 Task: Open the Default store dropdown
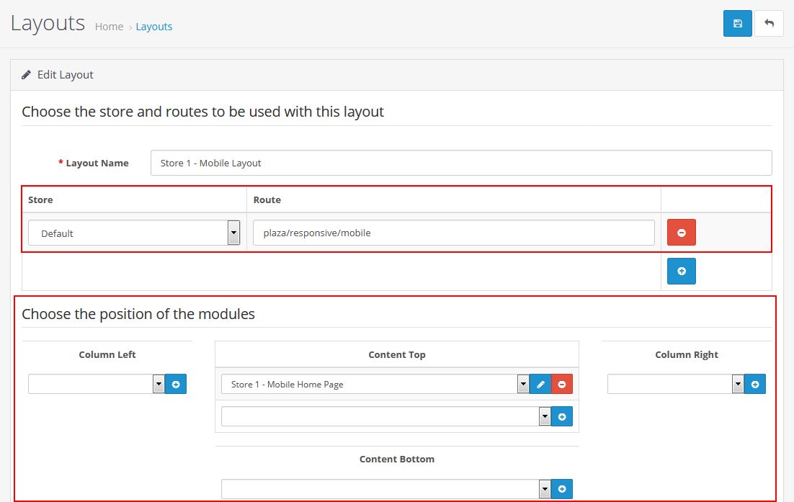click(x=134, y=233)
